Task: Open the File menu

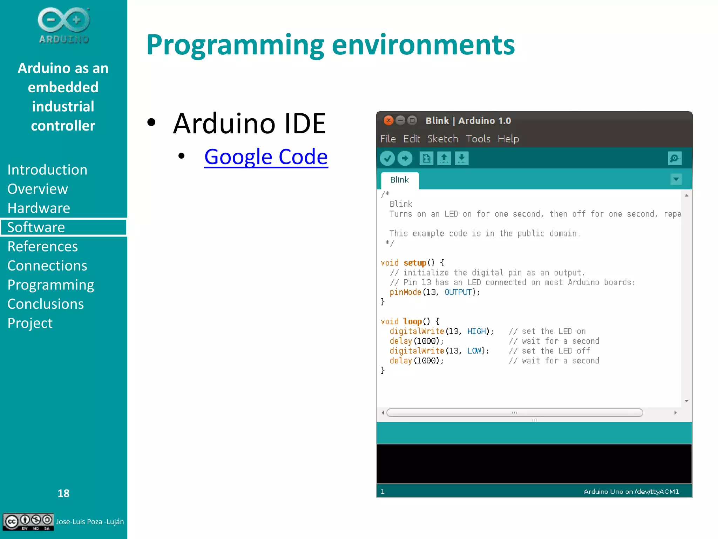Action: 388,139
